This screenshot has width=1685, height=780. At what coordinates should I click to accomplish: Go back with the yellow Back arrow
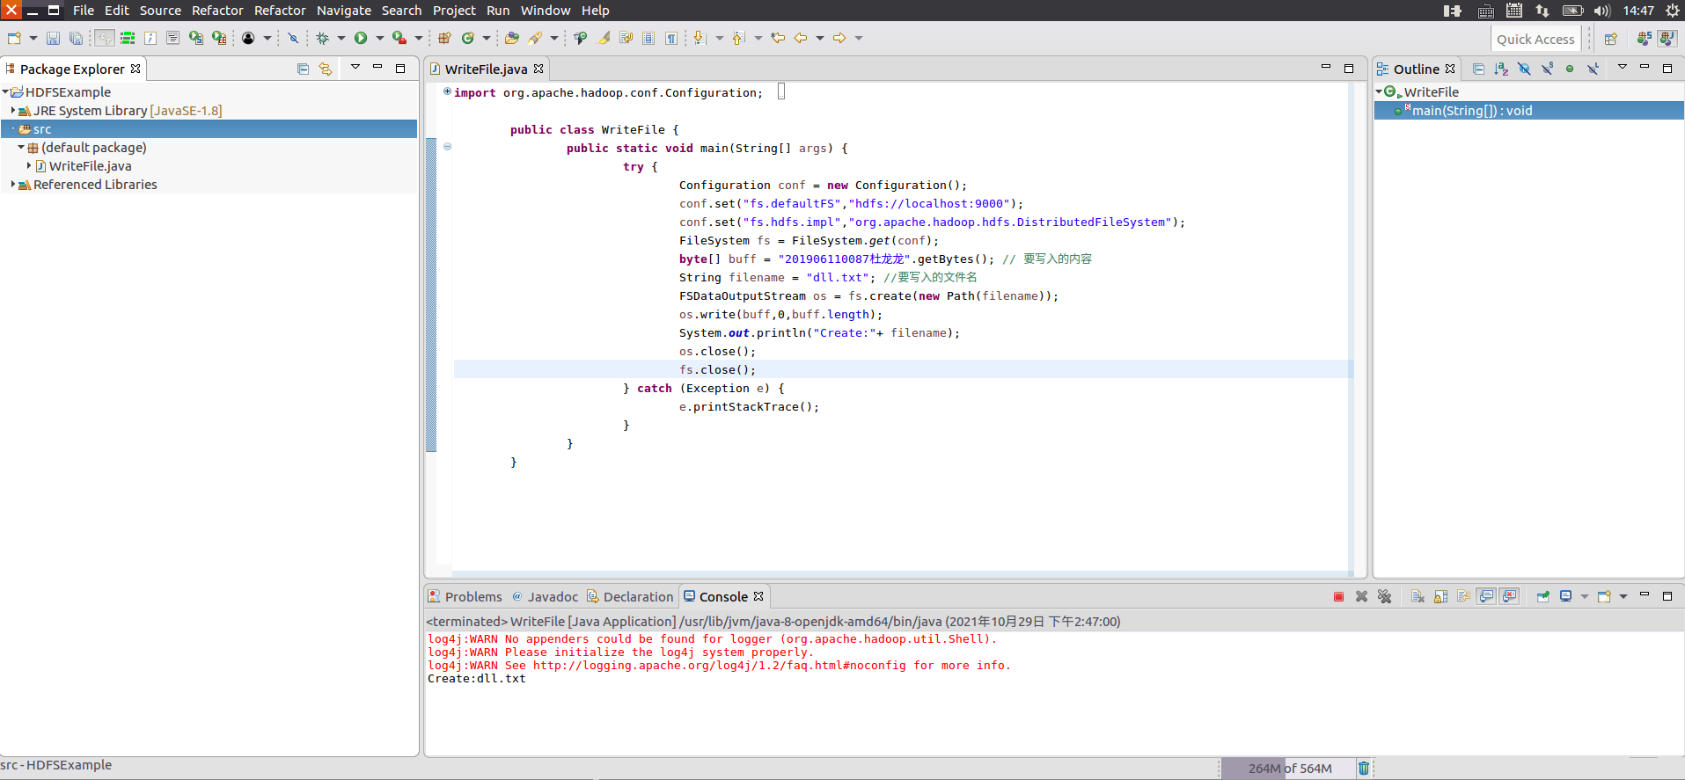click(801, 38)
